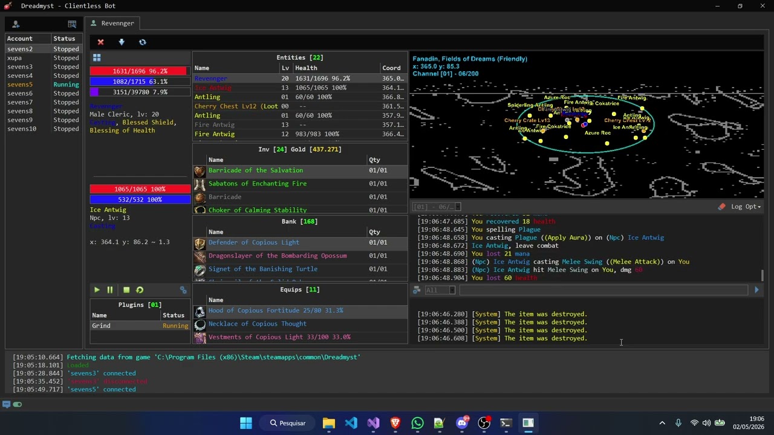Open WhatsApp from the taskbar
774x435 pixels.
pyautogui.click(x=417, y=423)
